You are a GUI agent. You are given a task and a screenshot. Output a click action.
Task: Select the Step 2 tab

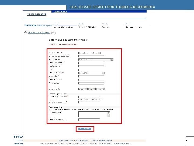pos(87,25)
